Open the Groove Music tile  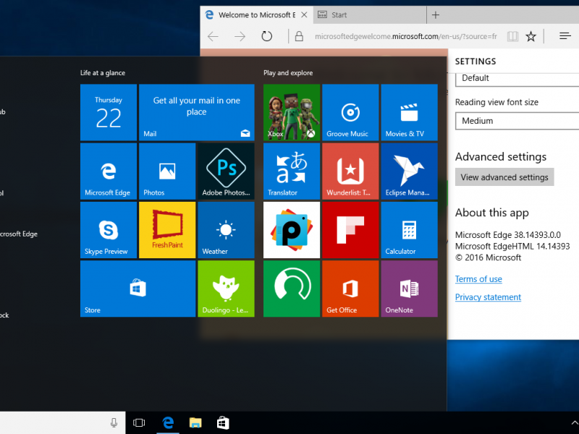tap(350, 112)
